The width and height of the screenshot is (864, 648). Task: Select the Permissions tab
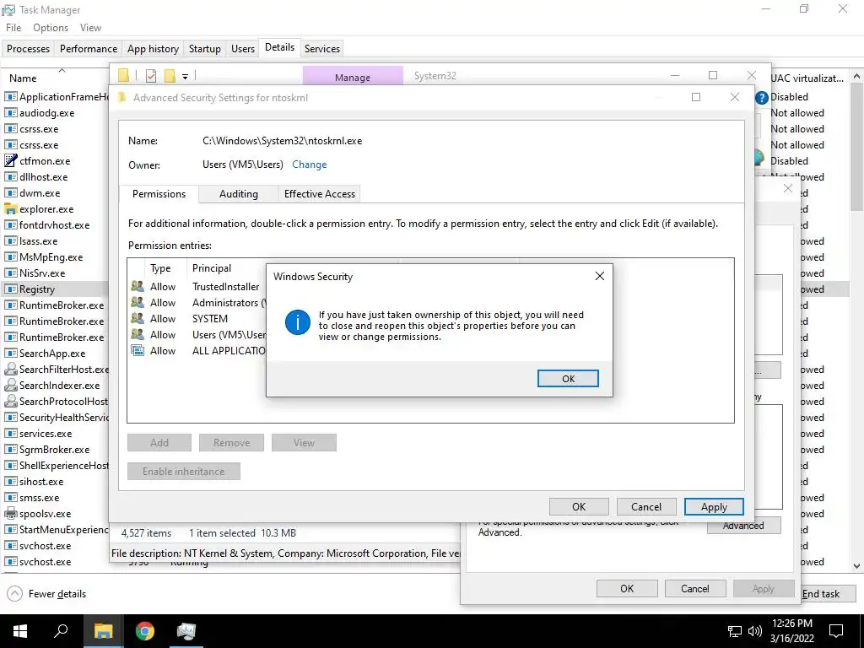click(159, 194)
